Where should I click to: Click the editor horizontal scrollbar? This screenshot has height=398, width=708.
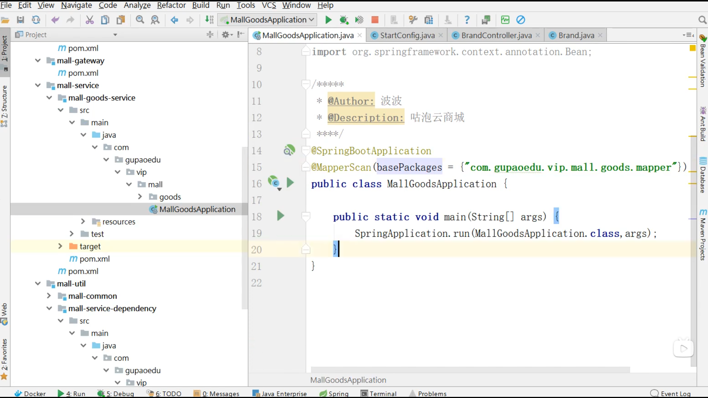tap(470, 370)
